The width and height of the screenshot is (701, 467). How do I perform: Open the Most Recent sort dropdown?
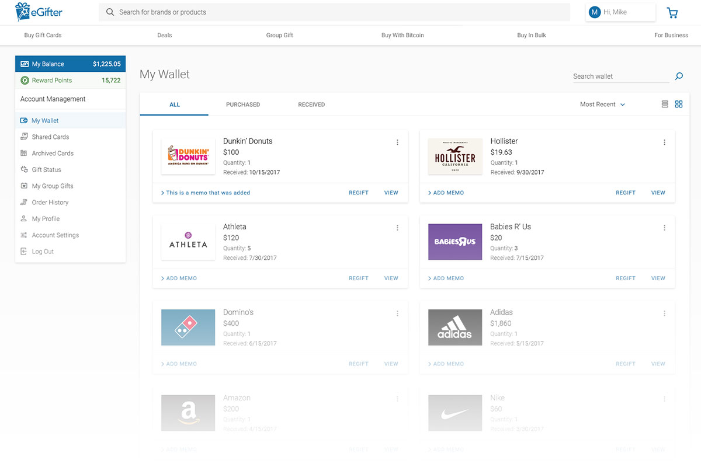[602, 104]
